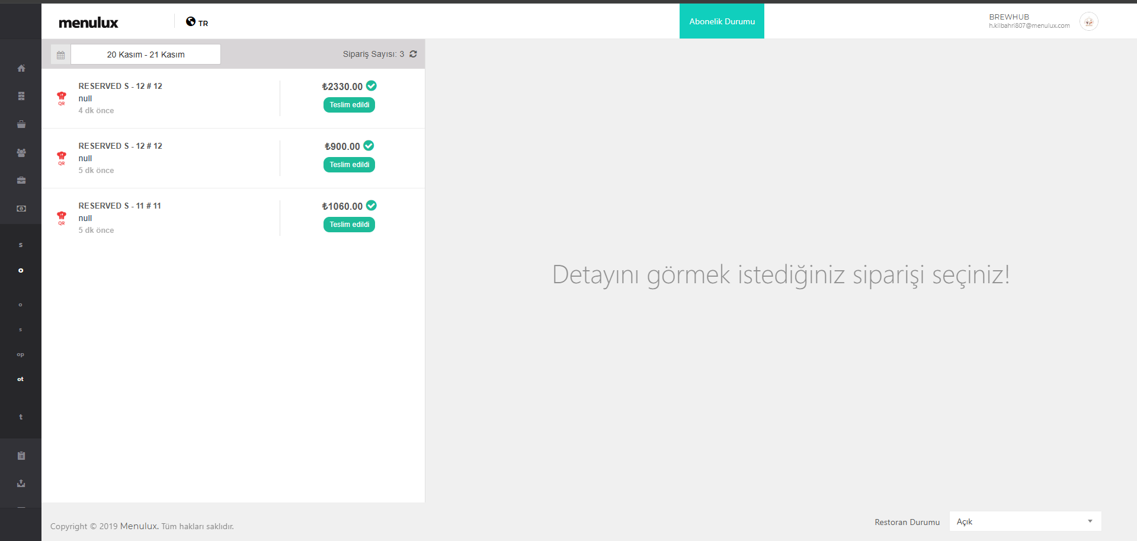This screenshot has height=541, width=1137.
Task: Open the date range selector showing 20 Kasım - 21 Kasım
Action: [145, 54]
